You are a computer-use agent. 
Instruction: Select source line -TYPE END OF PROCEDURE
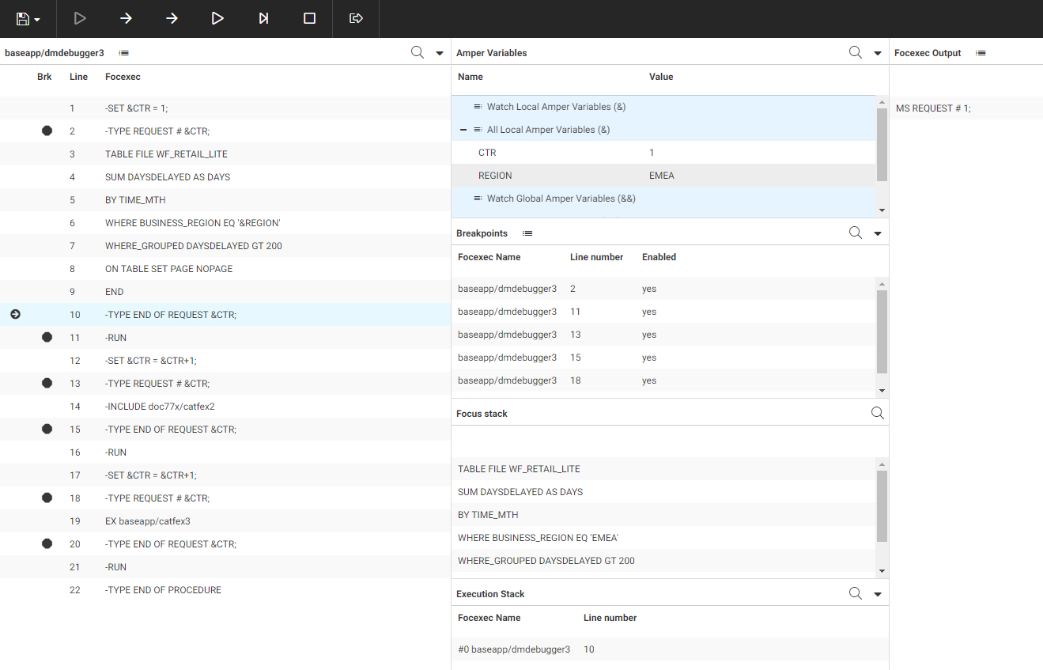tap(225, 590)
